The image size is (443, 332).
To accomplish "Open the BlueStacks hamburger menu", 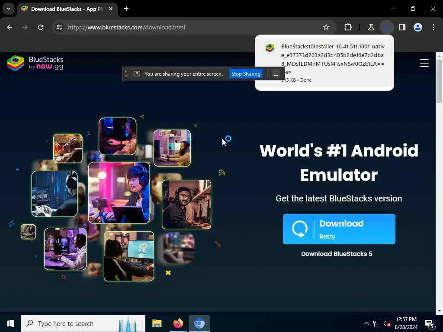I will pyautogui.click(x=424, y=63).
